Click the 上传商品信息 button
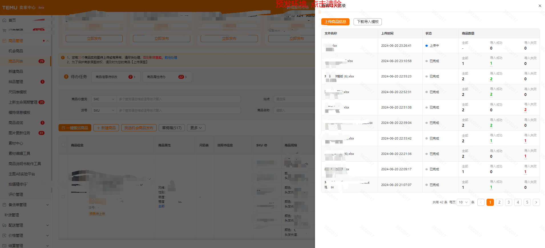Image resolution: width=545 pixels, height=248 pixels. (x=335, y=22)
